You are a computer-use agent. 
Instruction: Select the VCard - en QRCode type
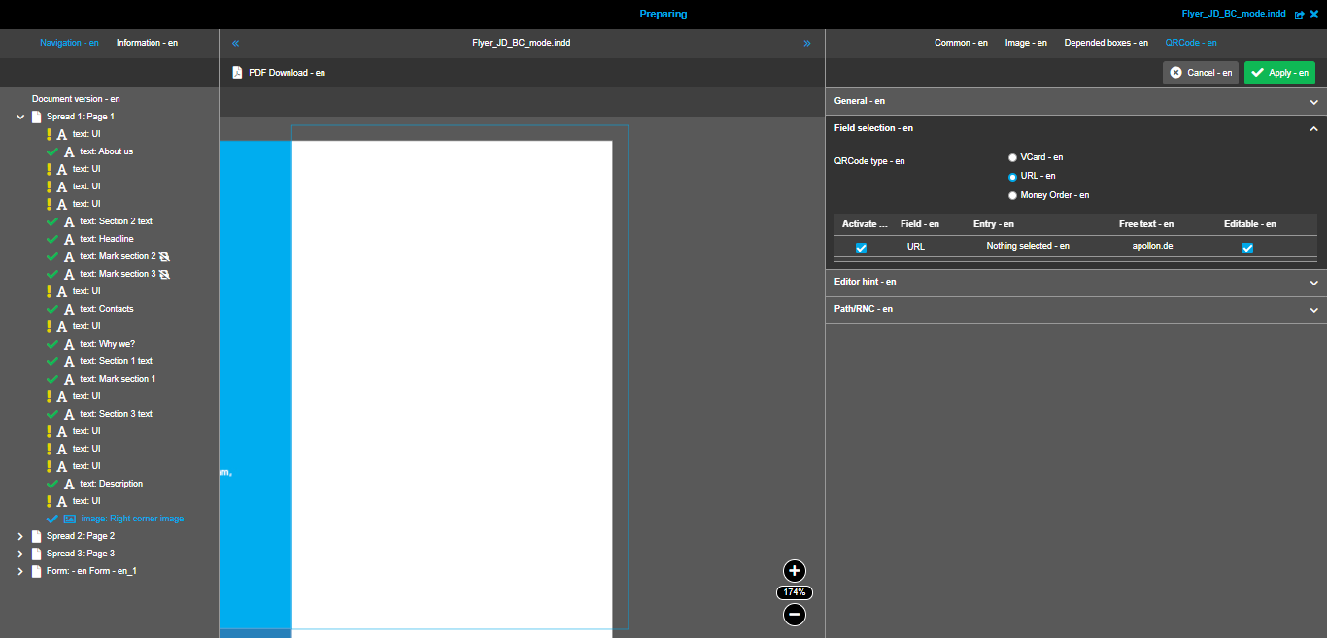pyautogui.click(x=1012, y=156)
